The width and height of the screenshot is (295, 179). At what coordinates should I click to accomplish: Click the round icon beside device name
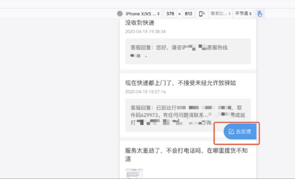(x=120, y=14)
